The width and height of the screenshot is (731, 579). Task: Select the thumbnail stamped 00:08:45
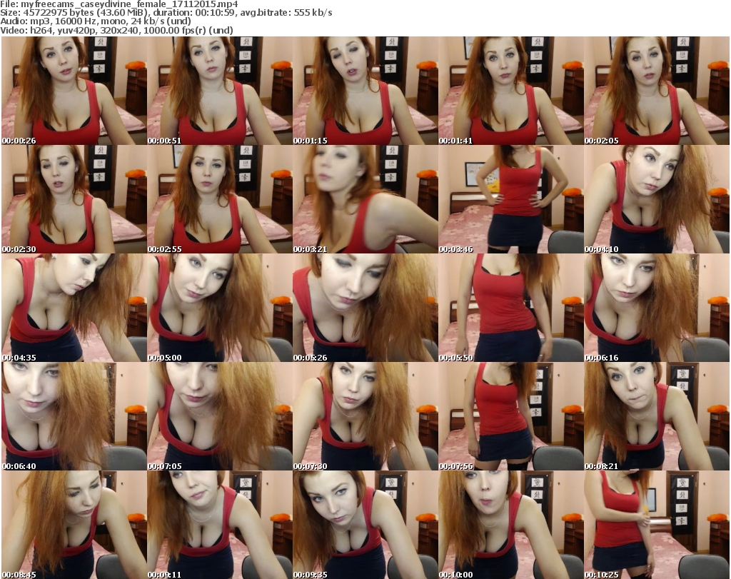74,525
